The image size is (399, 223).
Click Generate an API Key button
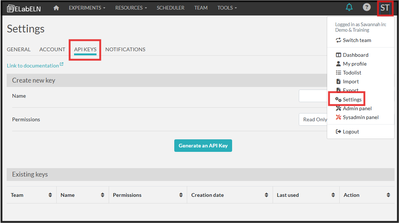pyautogui.click(x=203, y=146)
